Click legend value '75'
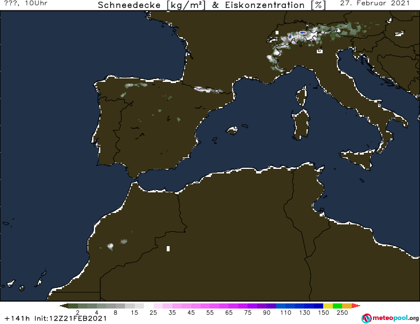The height and width of the screenshot is (324, 420). [x=248, y=313]
